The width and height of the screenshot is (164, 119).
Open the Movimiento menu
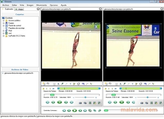[42, 5]
